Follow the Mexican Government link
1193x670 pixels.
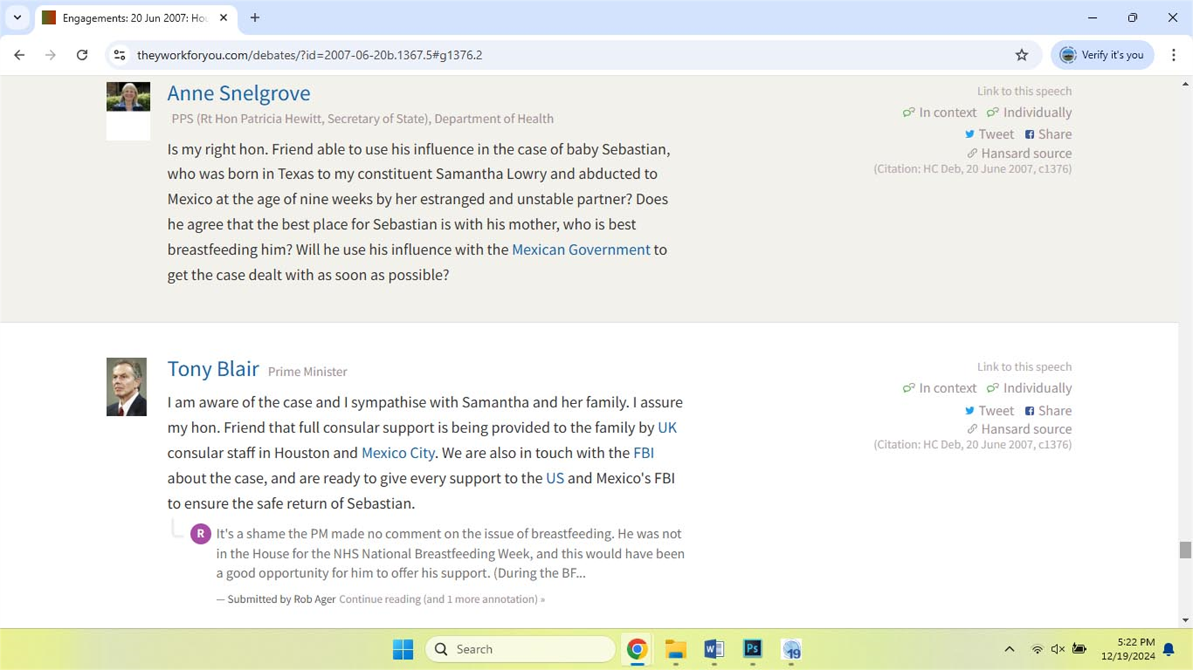pyautogui.click(x=581, y=250)
